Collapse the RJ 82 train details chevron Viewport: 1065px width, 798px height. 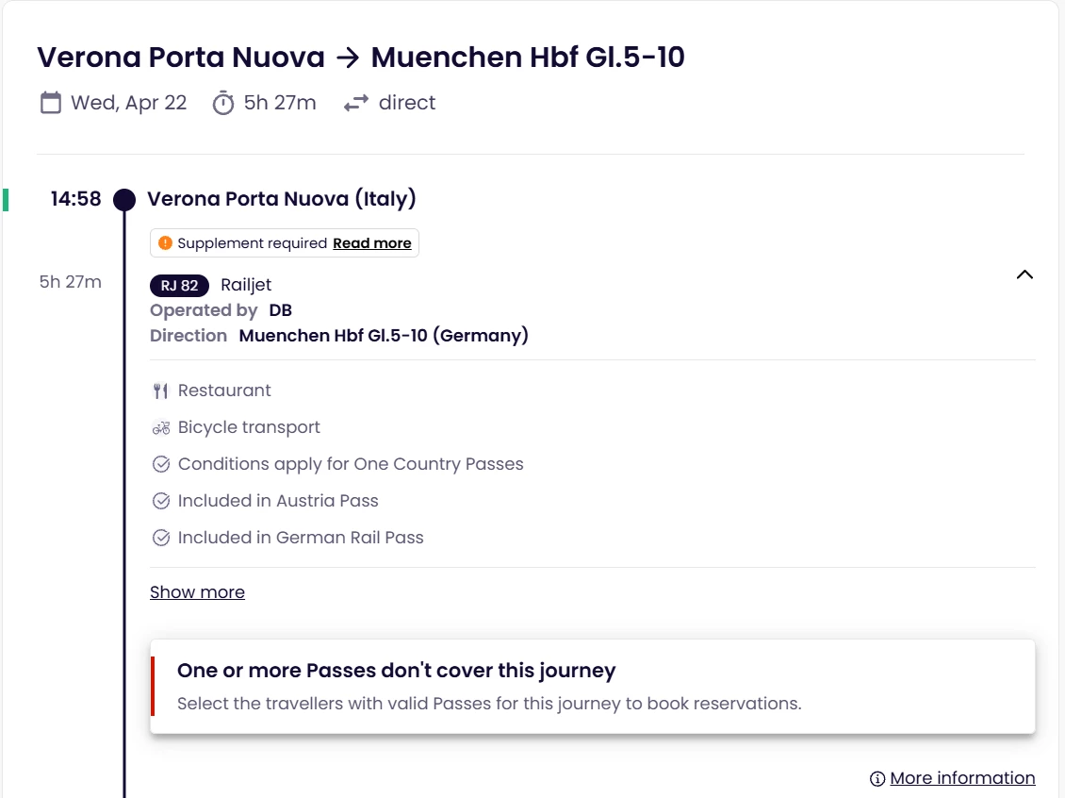[1024, 274]
